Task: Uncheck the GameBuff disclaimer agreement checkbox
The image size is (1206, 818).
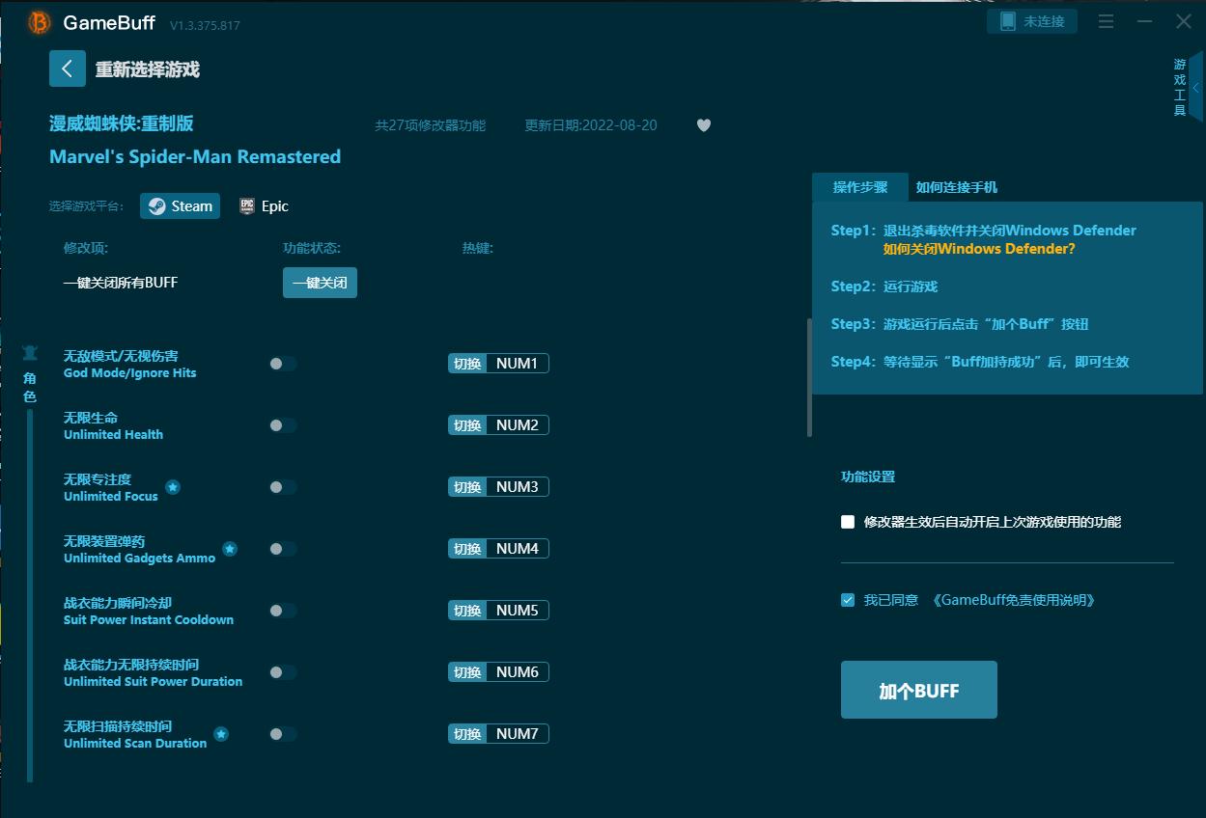Action: tap(848, 600)
